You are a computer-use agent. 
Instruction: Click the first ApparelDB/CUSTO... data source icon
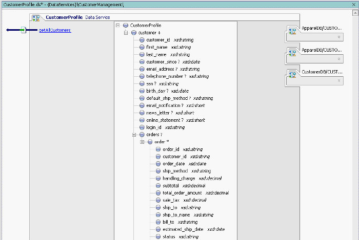pyautogui.click(x=292, y=31)
